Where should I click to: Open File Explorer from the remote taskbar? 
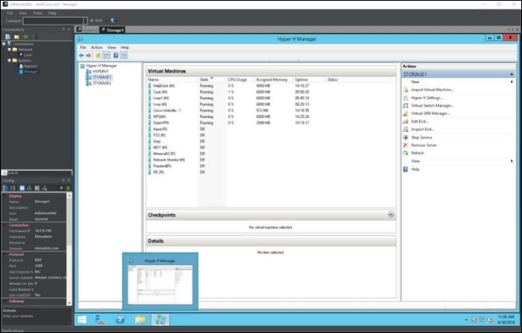(x=139, y=320)
